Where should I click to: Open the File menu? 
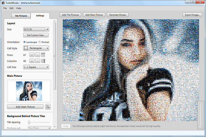[x=5, y=8]
